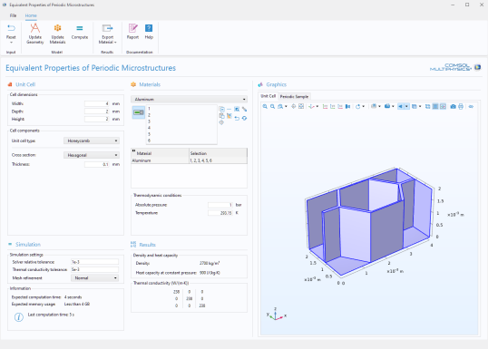Click the Zoom In graphics toolbar icon
This screenshot has width=488, height=349.
tap(265, 106)
